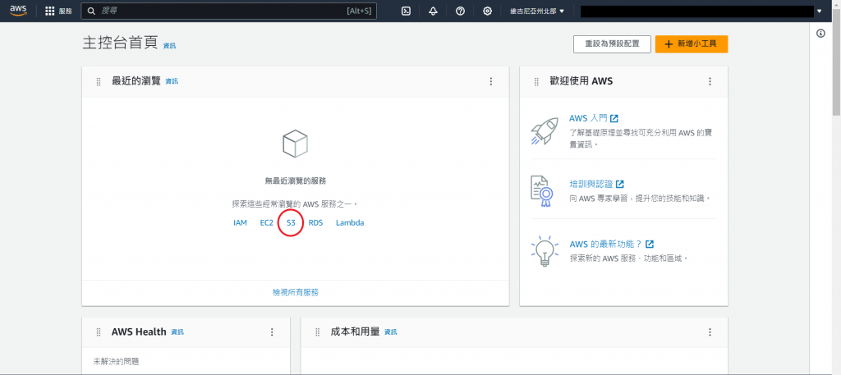Open 資訊 link beside 成本和用量

[391, 332]
